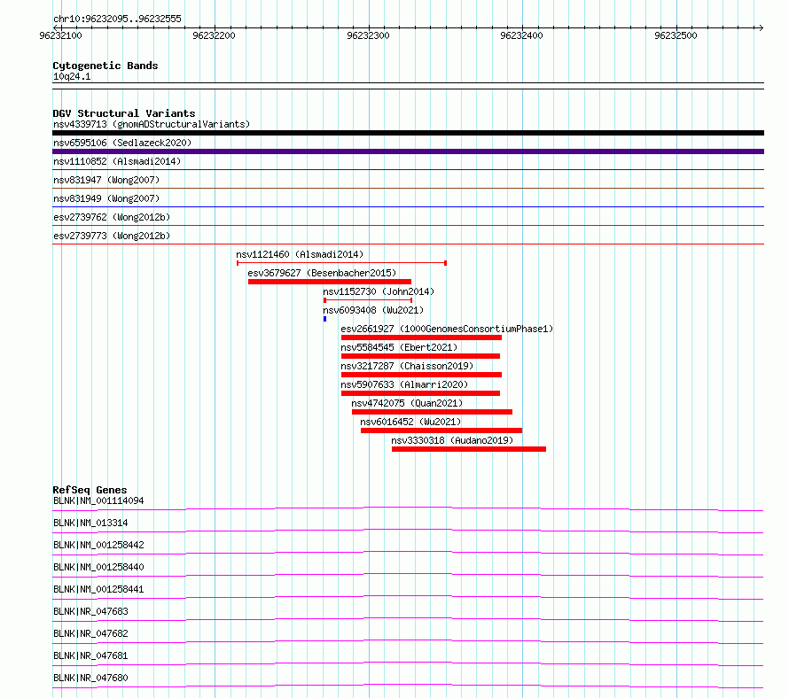Select the red nsv4742075 variant bar
Image resolution: width=789 pixels, height=698 pixels.
tap(433, 412)
